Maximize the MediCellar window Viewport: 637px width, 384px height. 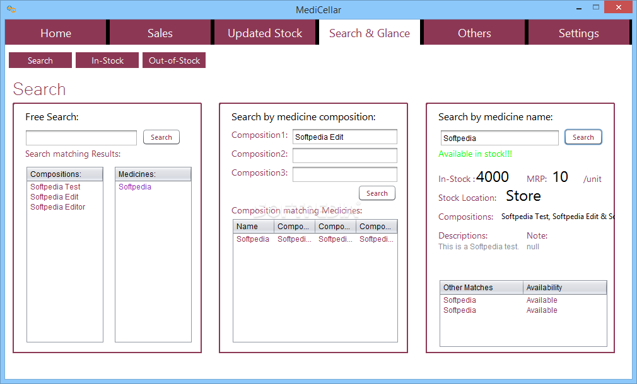point(596,8)
